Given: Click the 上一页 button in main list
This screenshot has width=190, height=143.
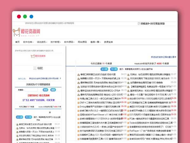Looking at the screenshot, I should [104, 69].
